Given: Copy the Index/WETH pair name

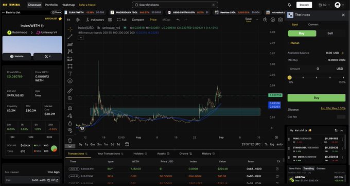Looking at the screenshot, I should (42, 26).
